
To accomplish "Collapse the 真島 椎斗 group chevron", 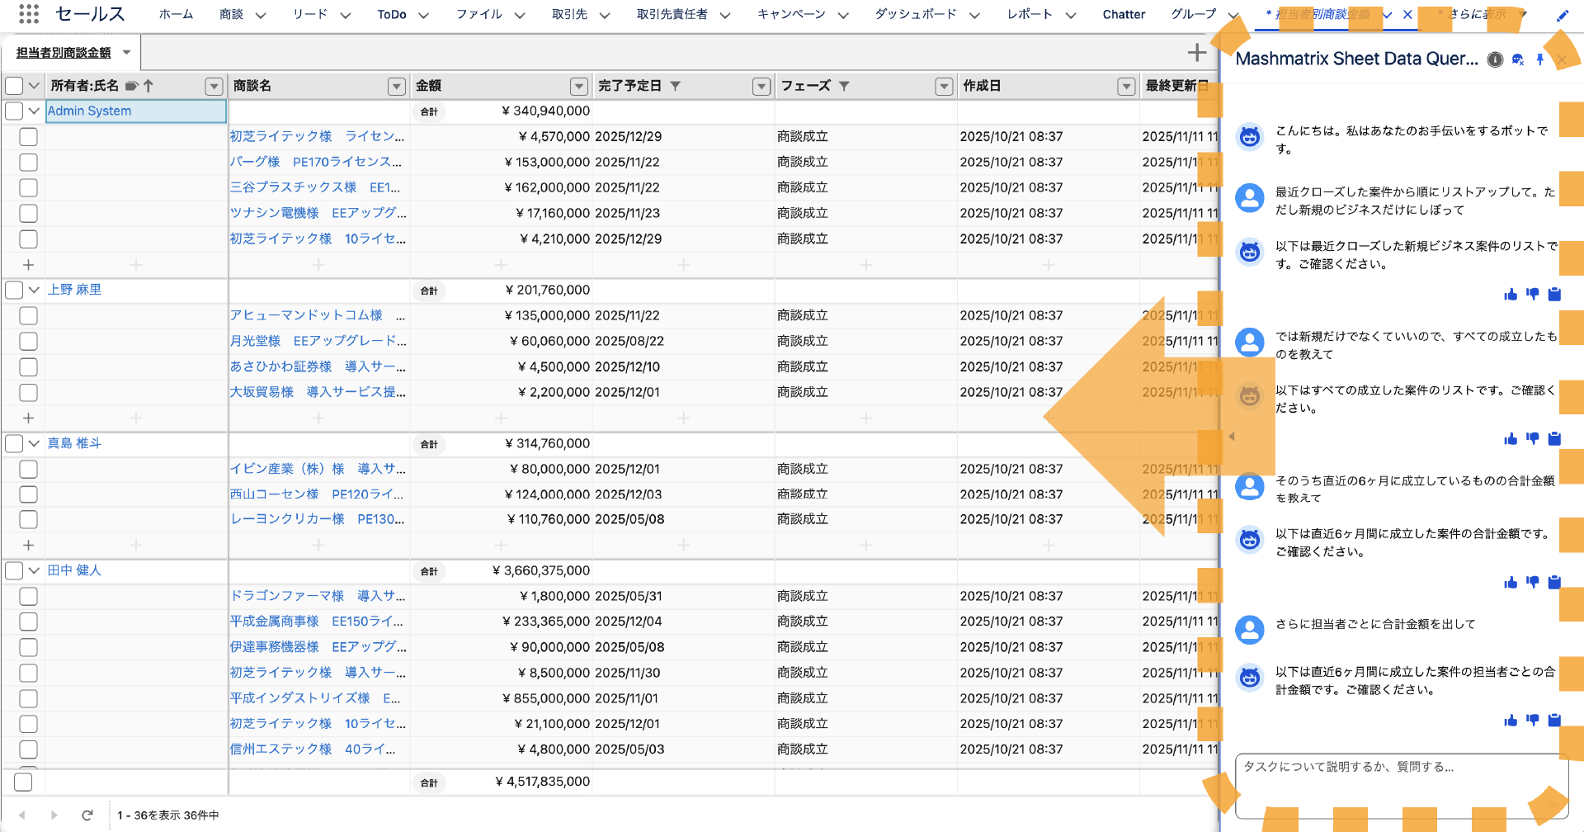I will click(34, 443).
